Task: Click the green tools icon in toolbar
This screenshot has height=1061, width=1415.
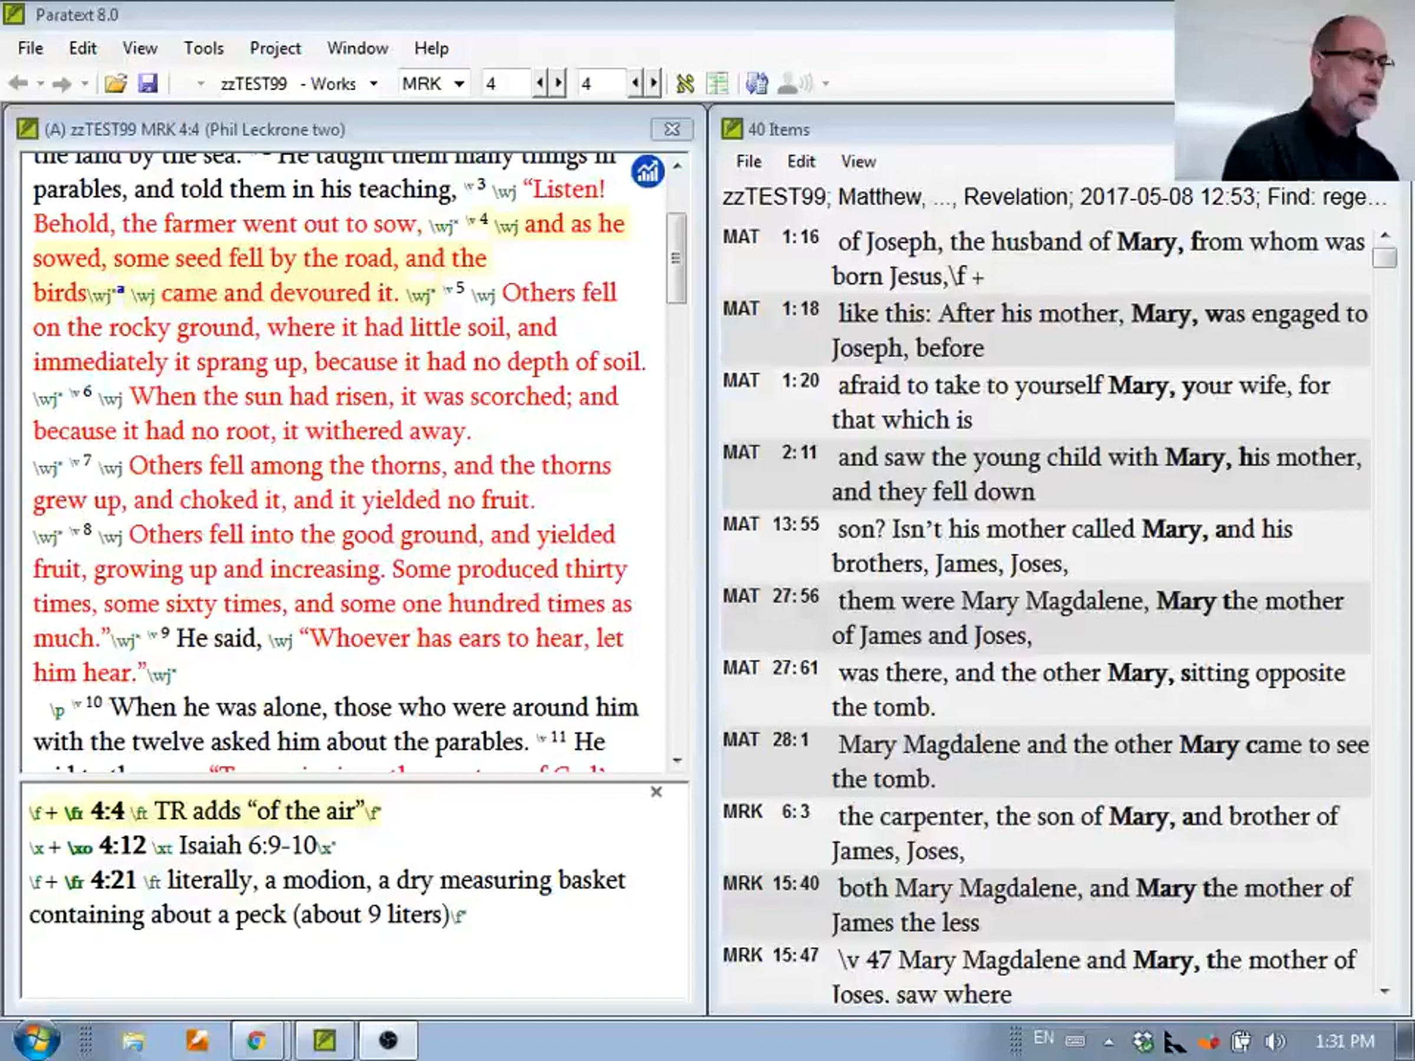Action: [x=685, y=84]
